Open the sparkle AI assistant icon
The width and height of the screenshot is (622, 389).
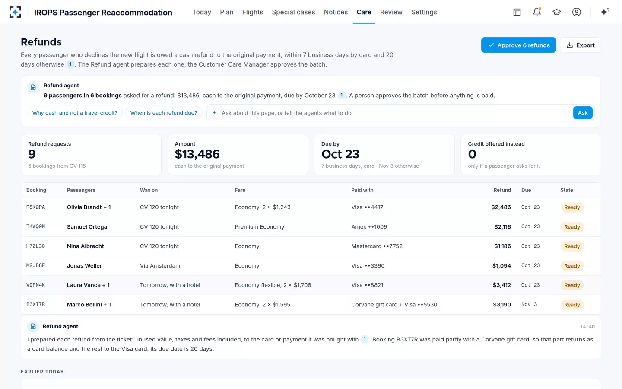point(605,12)
